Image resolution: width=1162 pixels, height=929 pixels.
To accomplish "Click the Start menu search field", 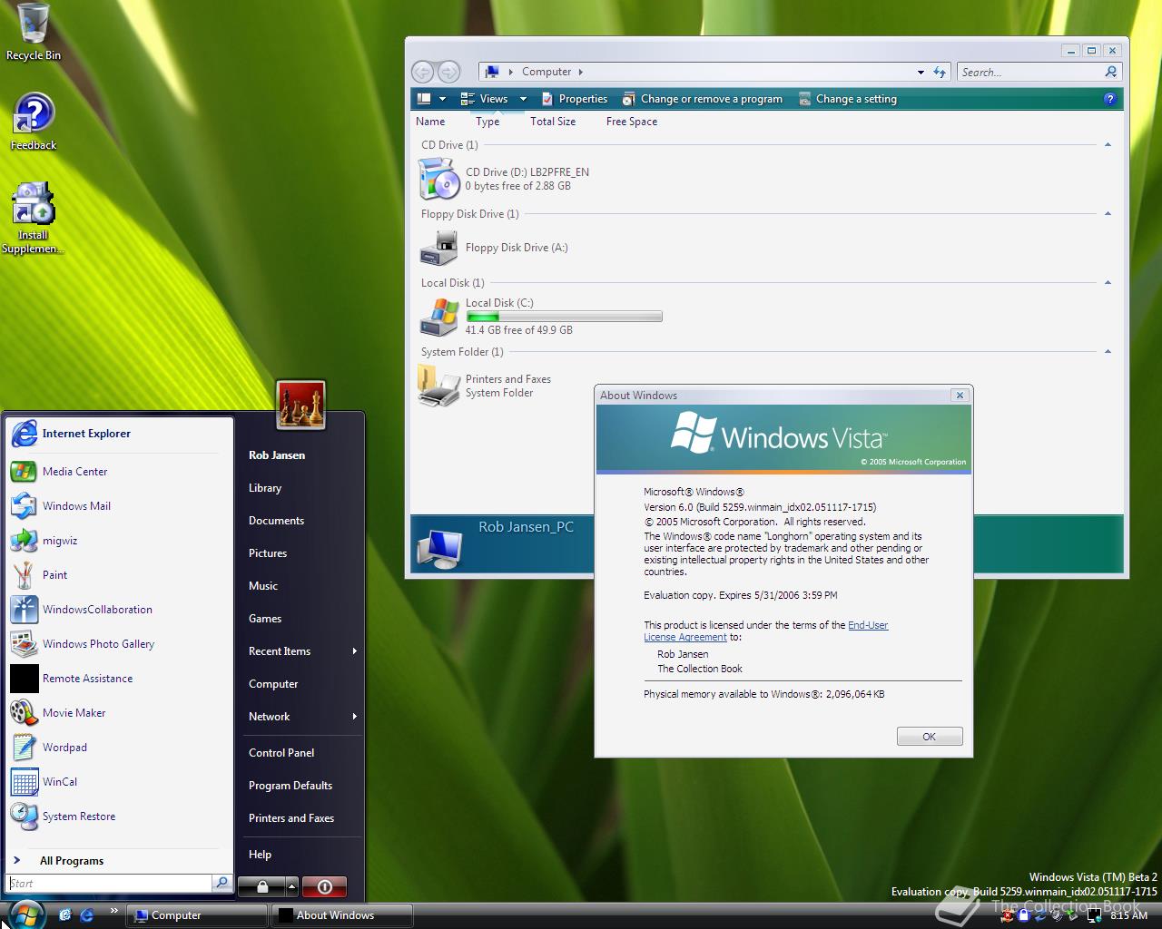I will point(110,883).
